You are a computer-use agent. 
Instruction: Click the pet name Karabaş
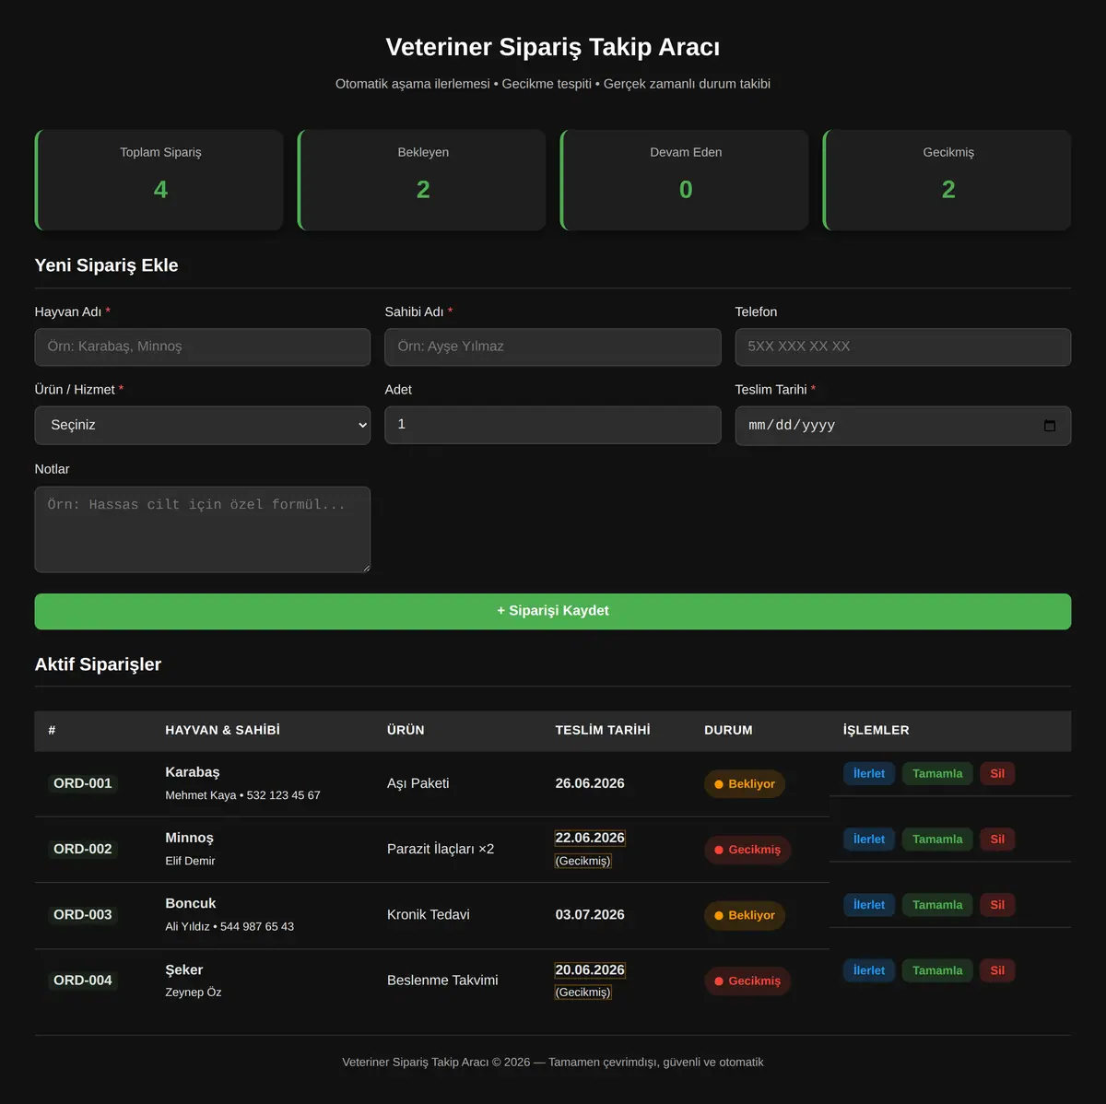193,772
